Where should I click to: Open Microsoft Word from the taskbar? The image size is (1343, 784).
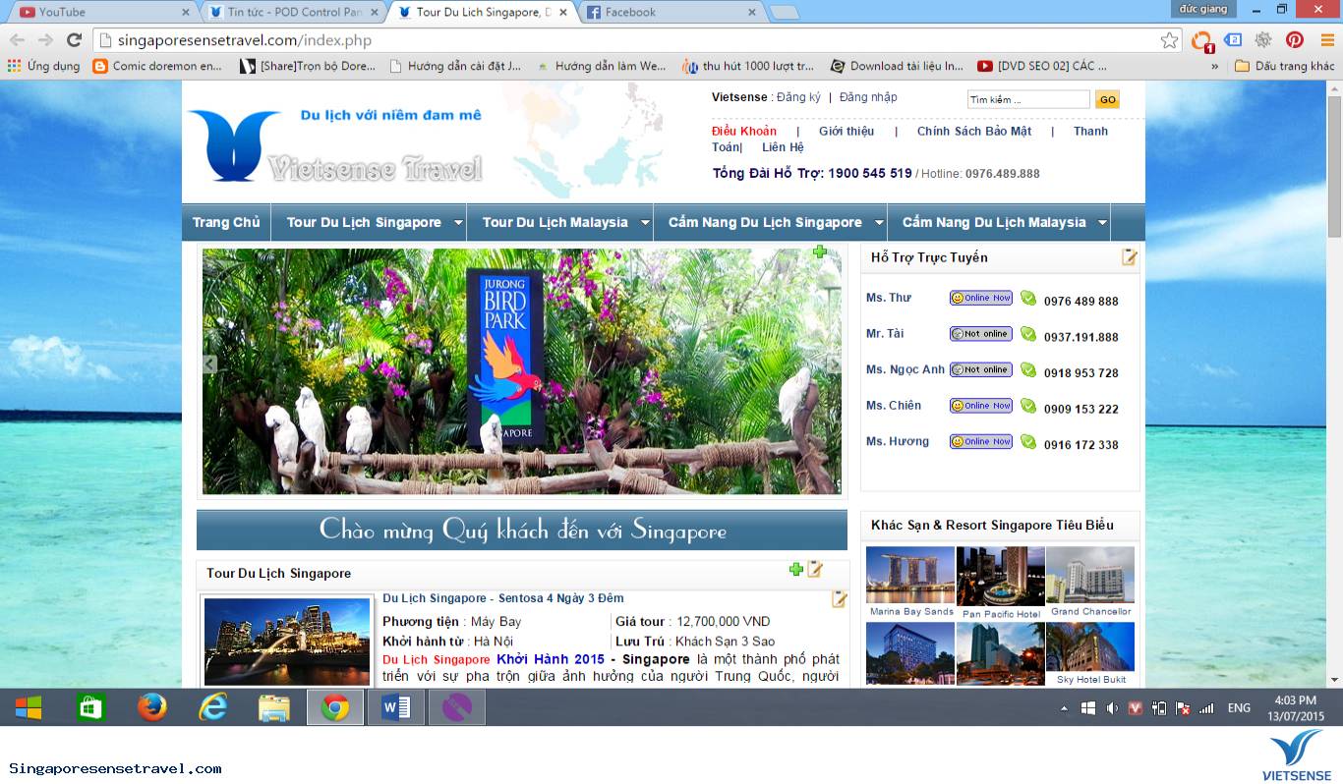pyautogui.click(x=395, y=706)
